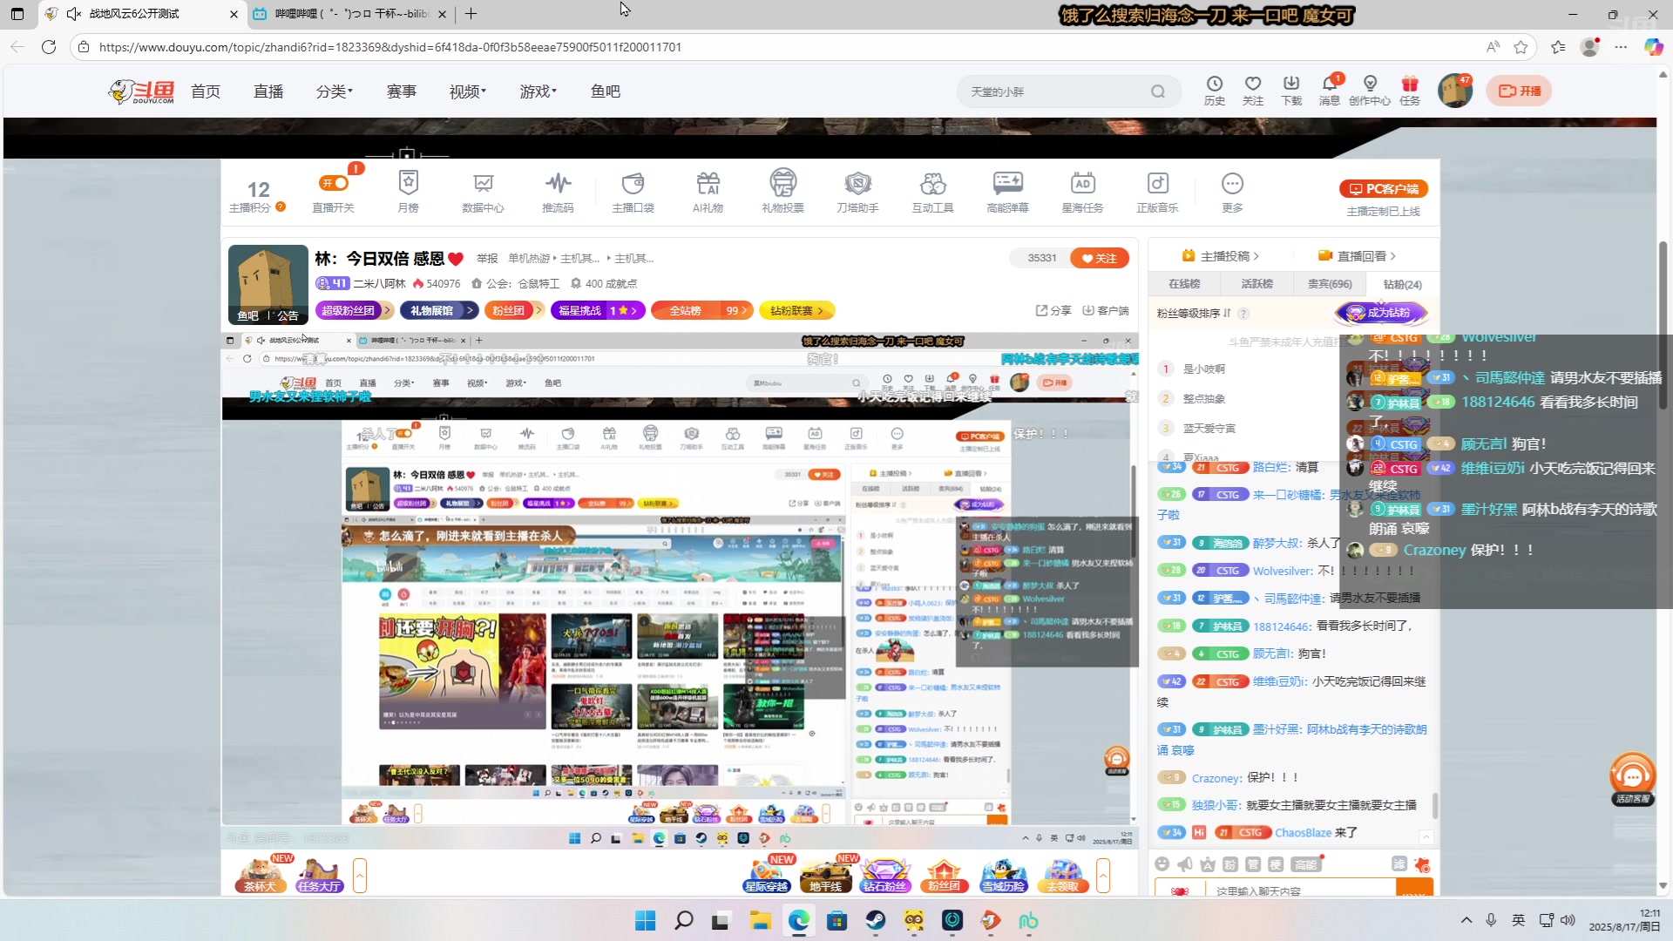
Task: Click the PC客户端 button
Action: (1384, 188)
